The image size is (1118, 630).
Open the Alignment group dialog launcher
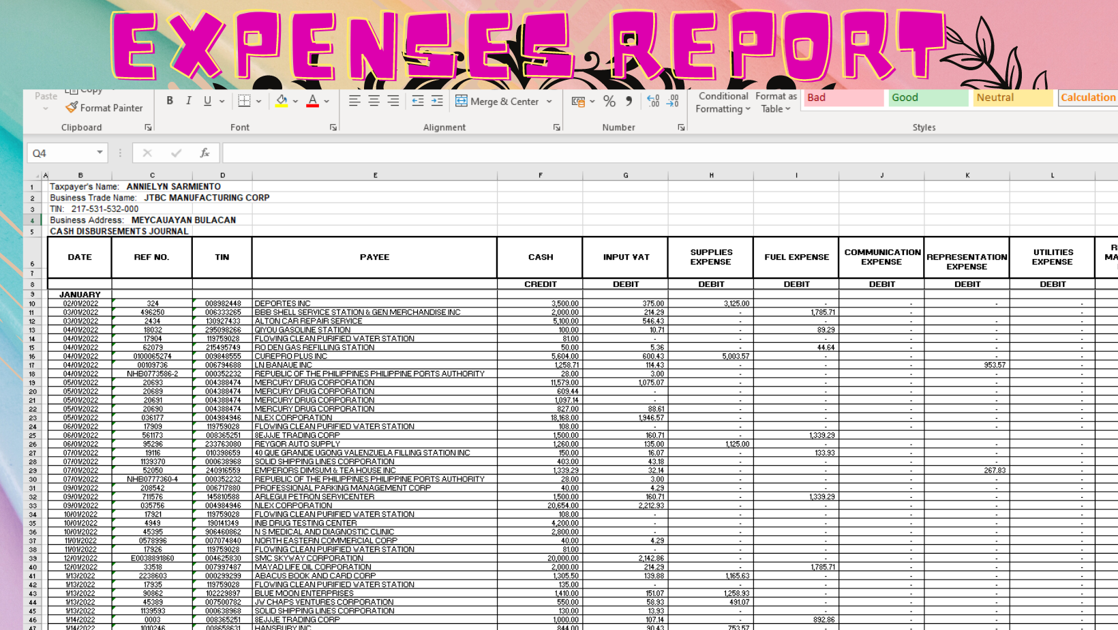coord(557,127)
